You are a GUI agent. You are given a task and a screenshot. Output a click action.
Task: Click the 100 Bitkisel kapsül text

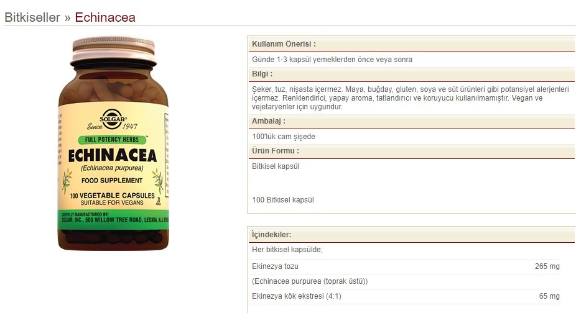click(x=283, y=200)
